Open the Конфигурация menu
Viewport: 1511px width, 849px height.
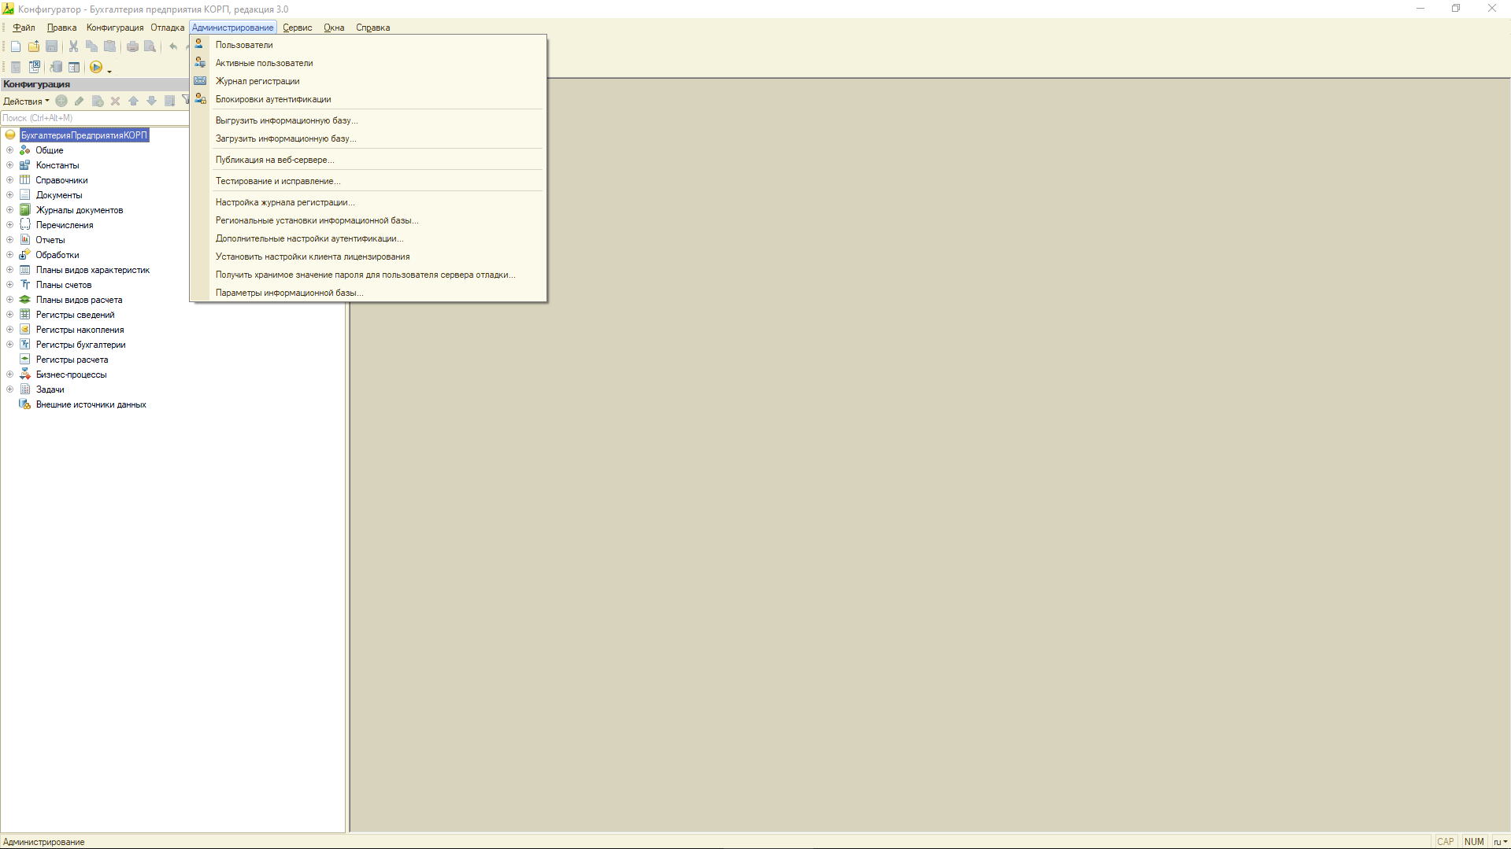coord(115,28)
